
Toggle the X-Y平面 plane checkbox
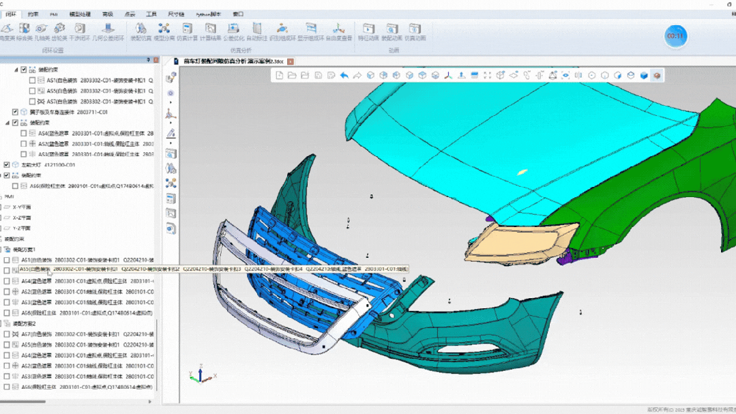click(1, 207)
